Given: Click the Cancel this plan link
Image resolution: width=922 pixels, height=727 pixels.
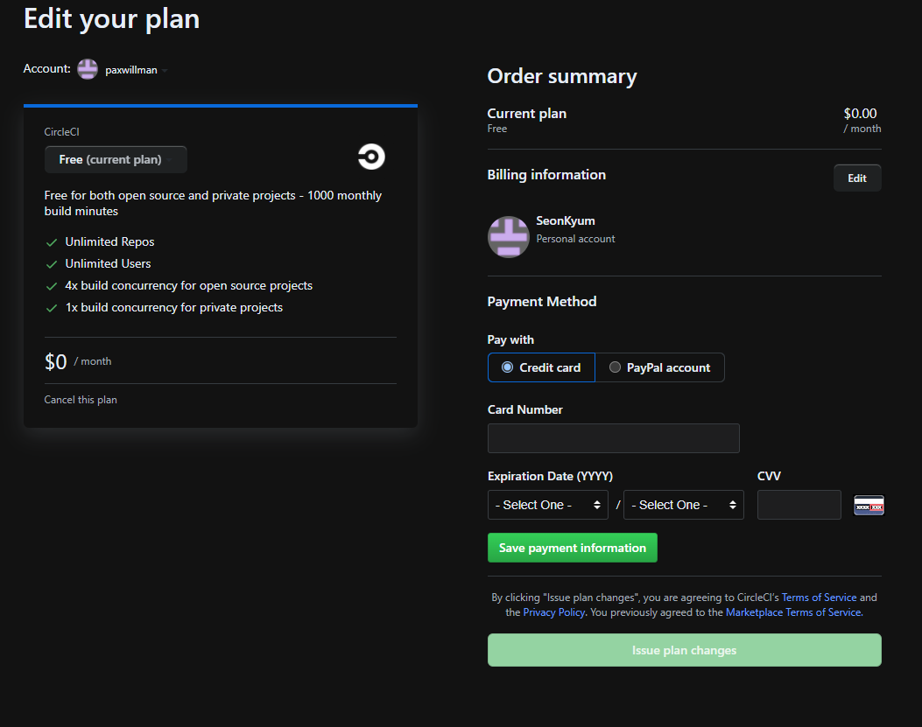Looking at the screenshot, I should [x=81, y=400].
